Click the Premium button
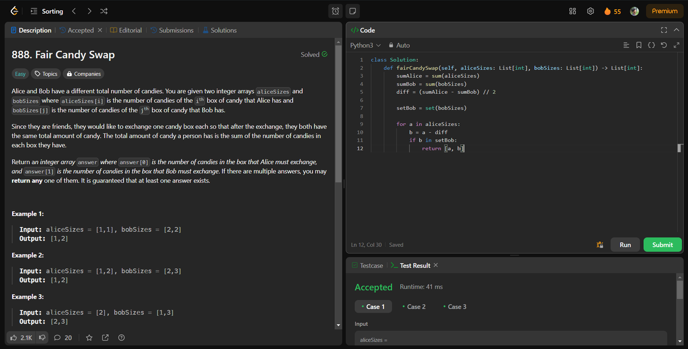Viewport: 688px width, 349px height. 664,11
